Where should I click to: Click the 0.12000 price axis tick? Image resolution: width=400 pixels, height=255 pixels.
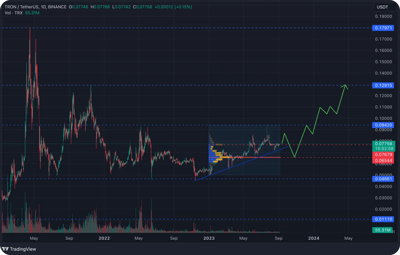[x=383, y=96]
